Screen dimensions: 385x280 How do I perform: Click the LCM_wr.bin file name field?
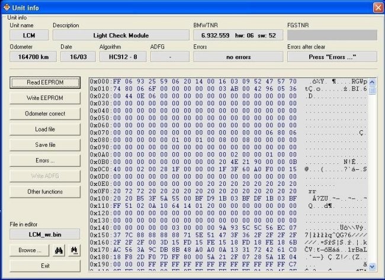pyautogui.click(x=45, y=234)
